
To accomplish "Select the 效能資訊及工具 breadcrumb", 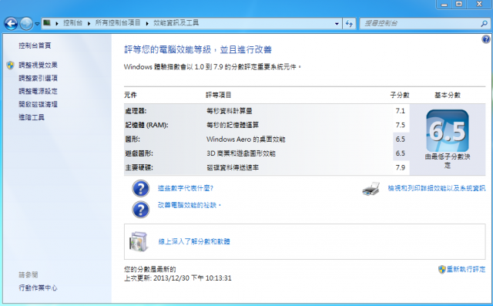I will [176, 22].
